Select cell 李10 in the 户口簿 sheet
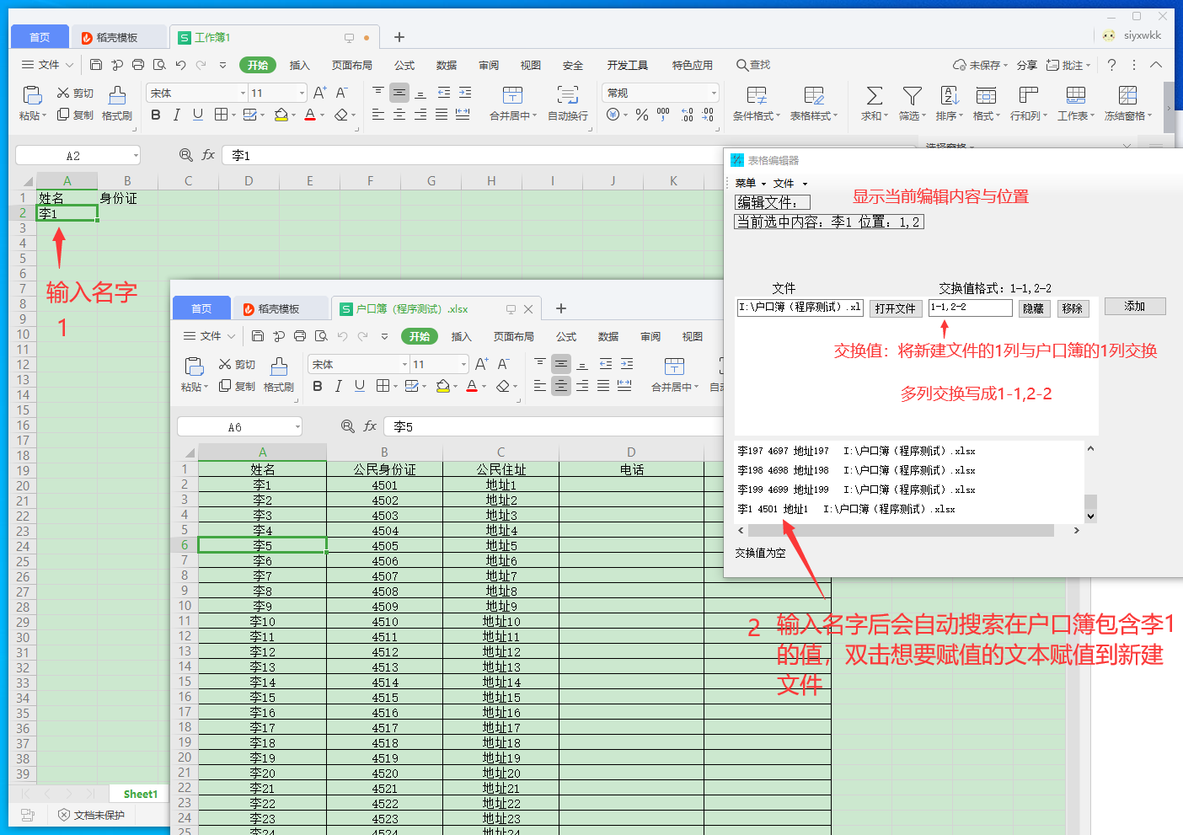This screenshot has height=835, width=1183. click(x=262, y=621)
